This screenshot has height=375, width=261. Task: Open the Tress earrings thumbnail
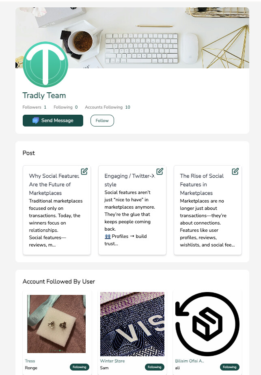click(x=56, y=324)
